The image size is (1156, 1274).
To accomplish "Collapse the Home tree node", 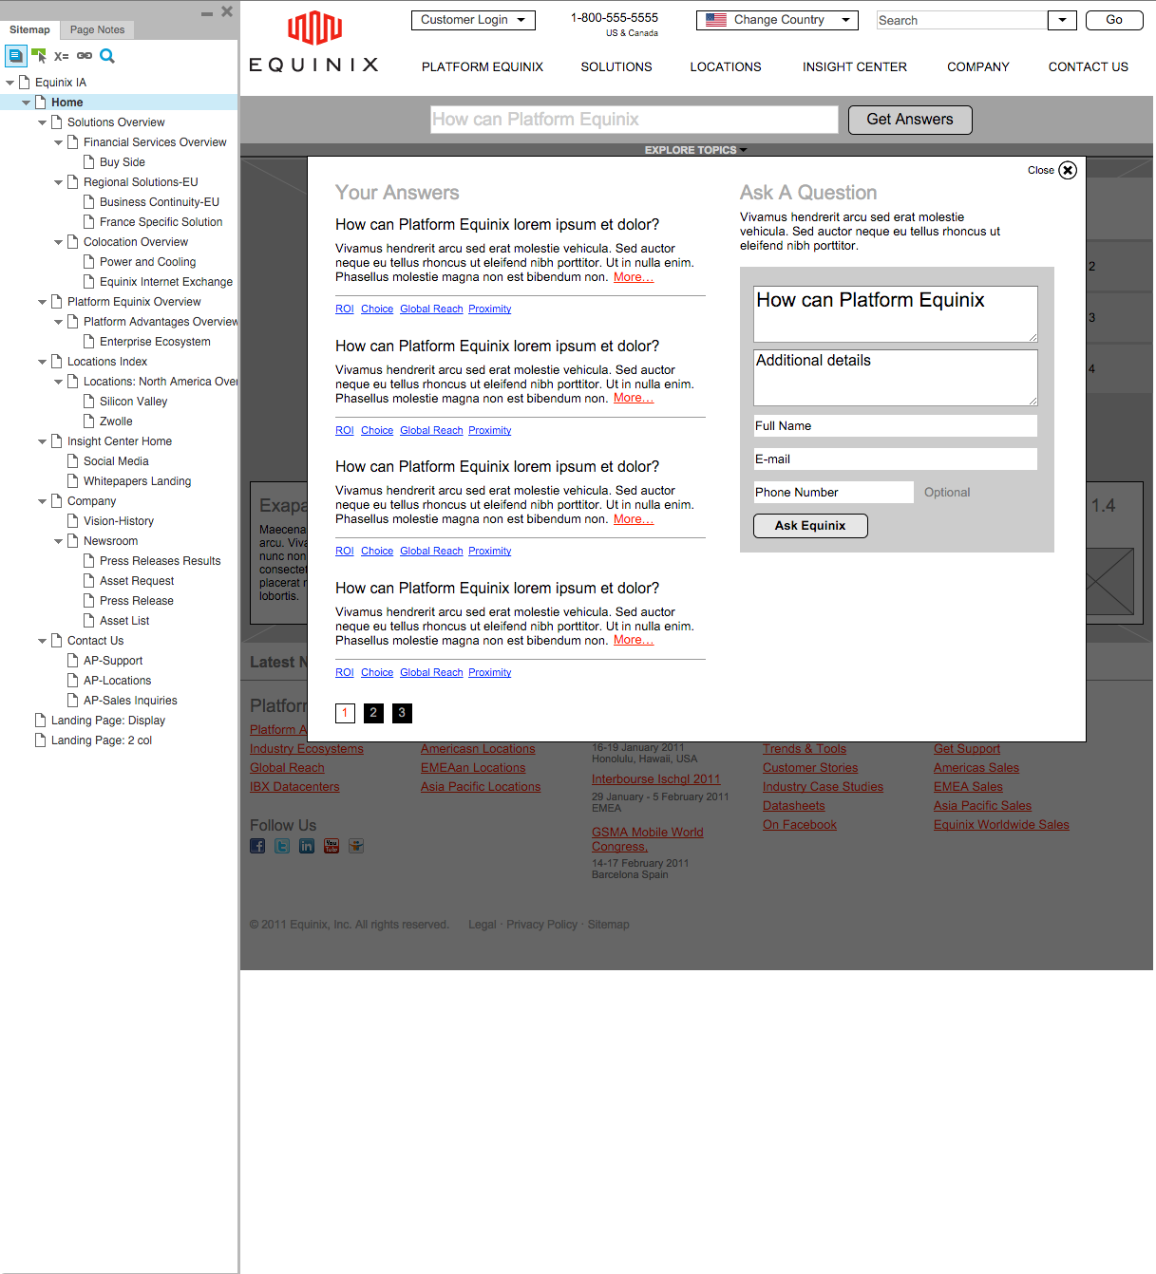I will tap(26, 103).
